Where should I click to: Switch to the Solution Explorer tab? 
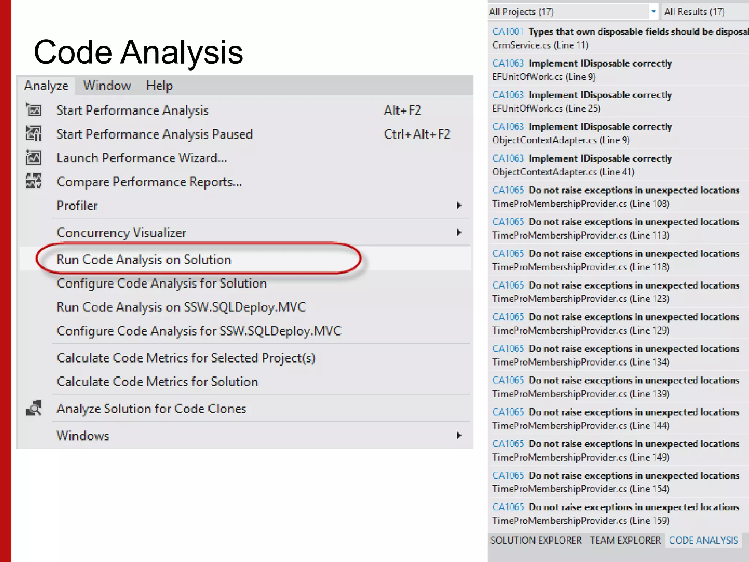(536, 540)
